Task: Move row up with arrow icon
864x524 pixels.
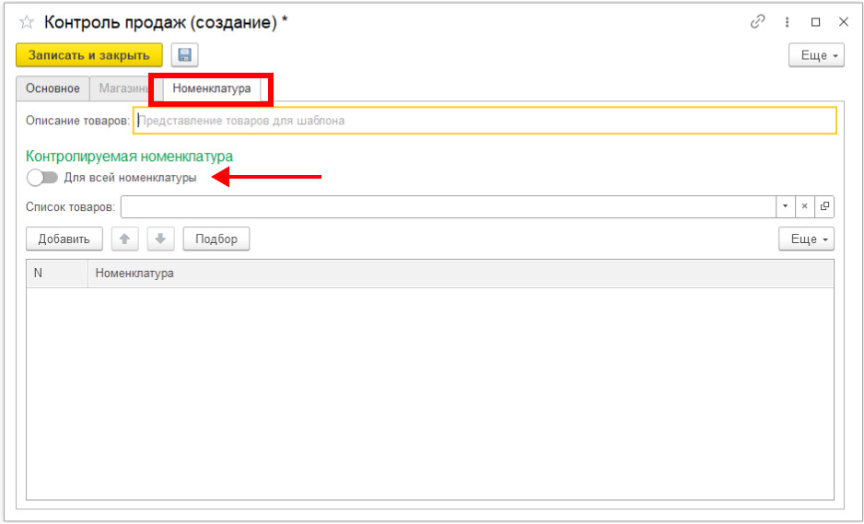Action: point(125,239)
